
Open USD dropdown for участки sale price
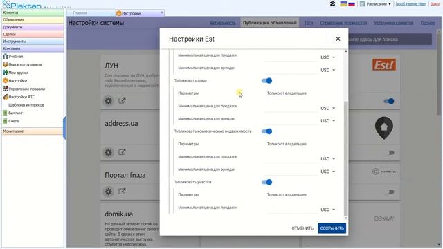click(327, 210)
